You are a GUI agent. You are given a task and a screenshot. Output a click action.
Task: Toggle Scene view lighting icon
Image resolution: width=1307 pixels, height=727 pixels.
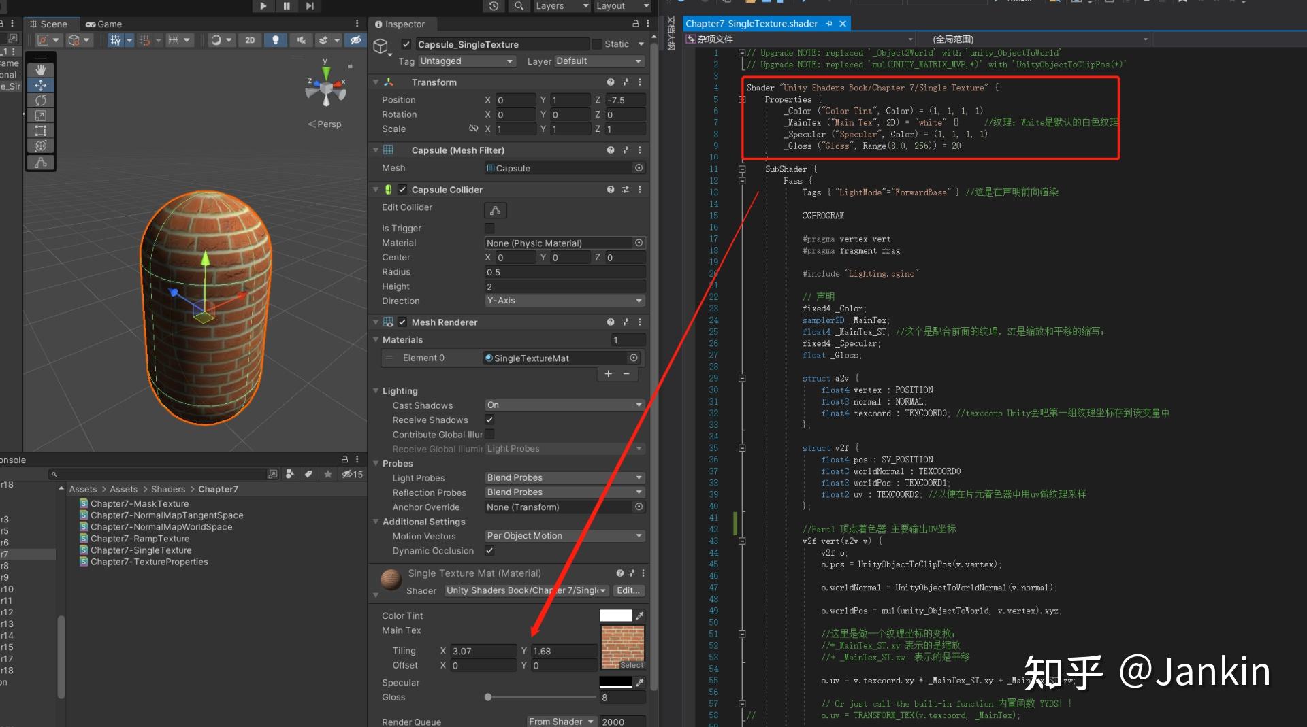(276, 40)
